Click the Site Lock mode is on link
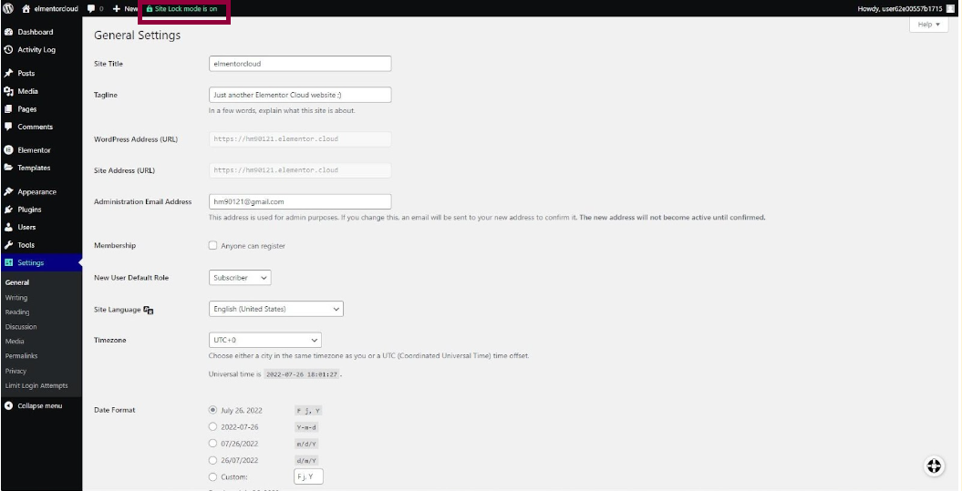The height and width of the screenshot is (491, 962). click(182, 8)
